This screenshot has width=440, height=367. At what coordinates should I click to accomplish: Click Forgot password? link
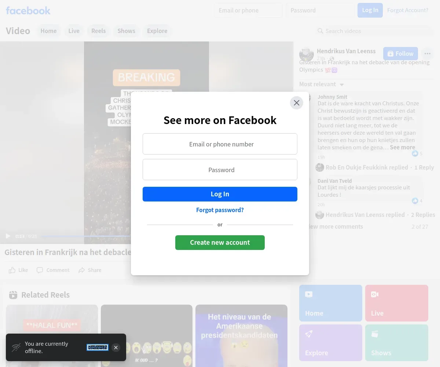tap(220, 210)
